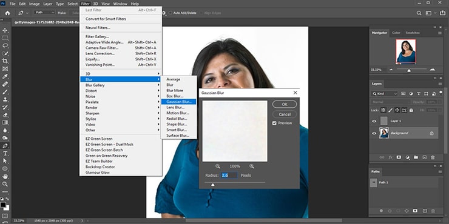Hide the Background layer eye icon
The height and width of the screenshot is (224, 449).
(374, 133)
